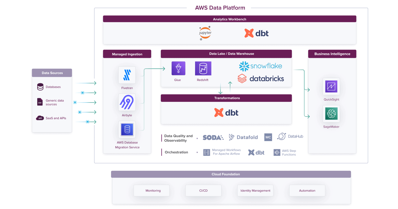Select the QuickSight icon
Viewport: 398px width, 209px height.
(331, 87)
